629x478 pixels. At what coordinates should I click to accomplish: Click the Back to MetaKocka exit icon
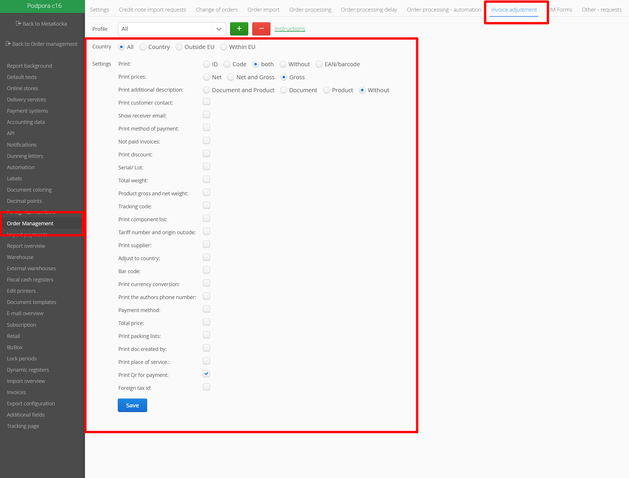pyautogui.click(x=18, y=24)
